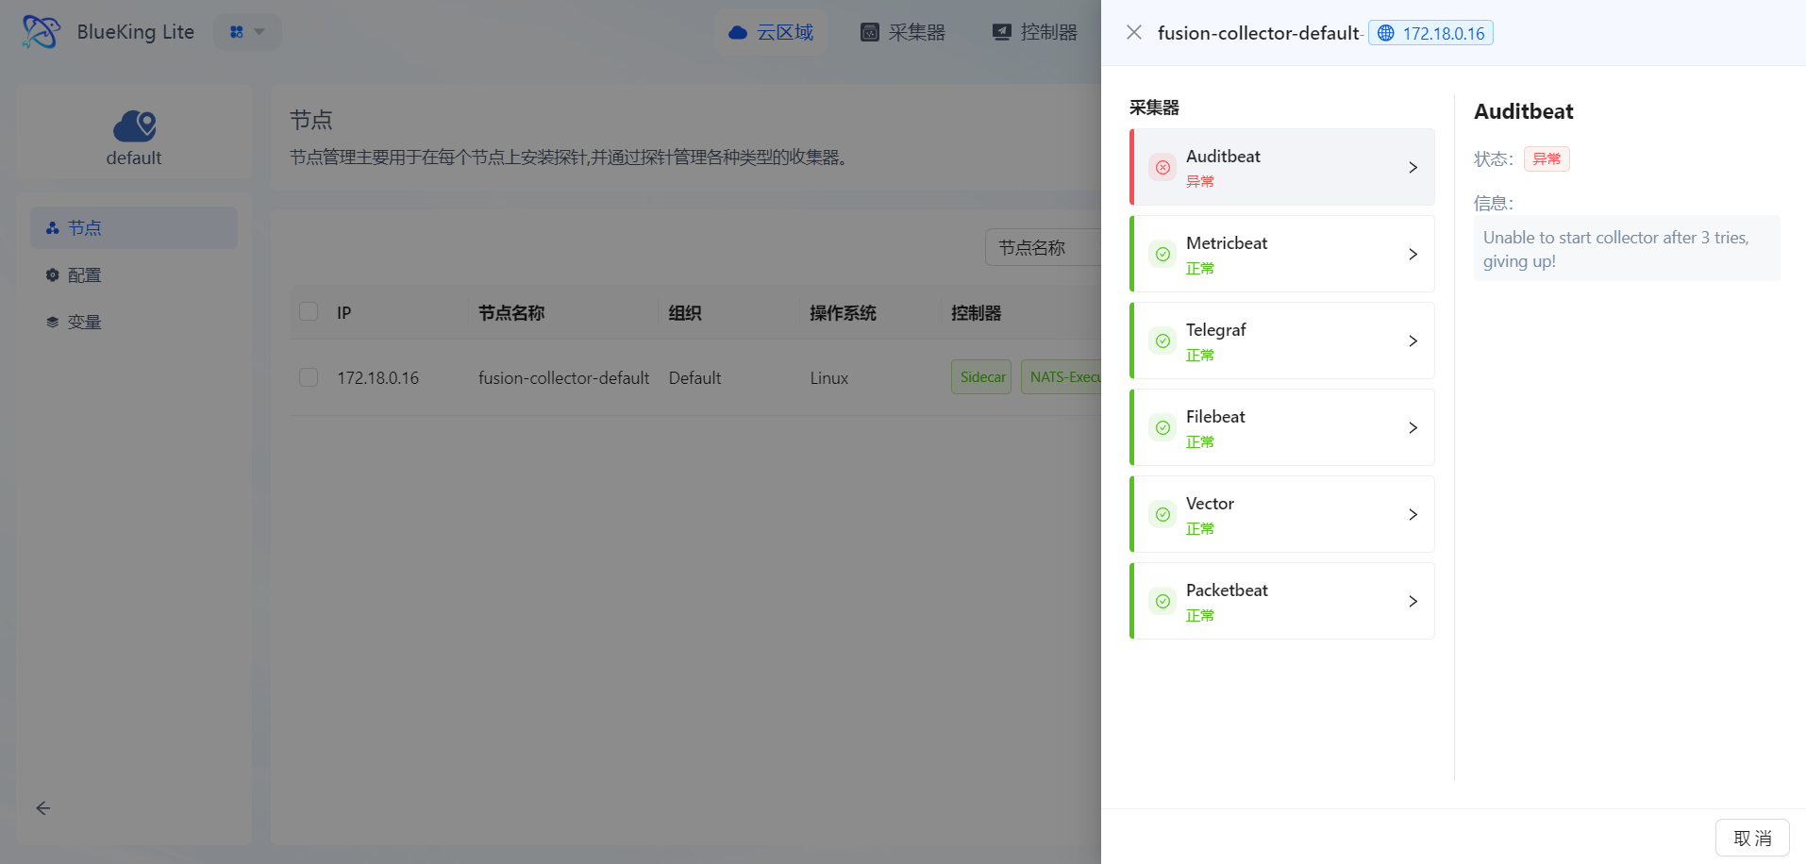Click the 节点名称 search input
This screenshot has height=864, width=1806.
1044,248
